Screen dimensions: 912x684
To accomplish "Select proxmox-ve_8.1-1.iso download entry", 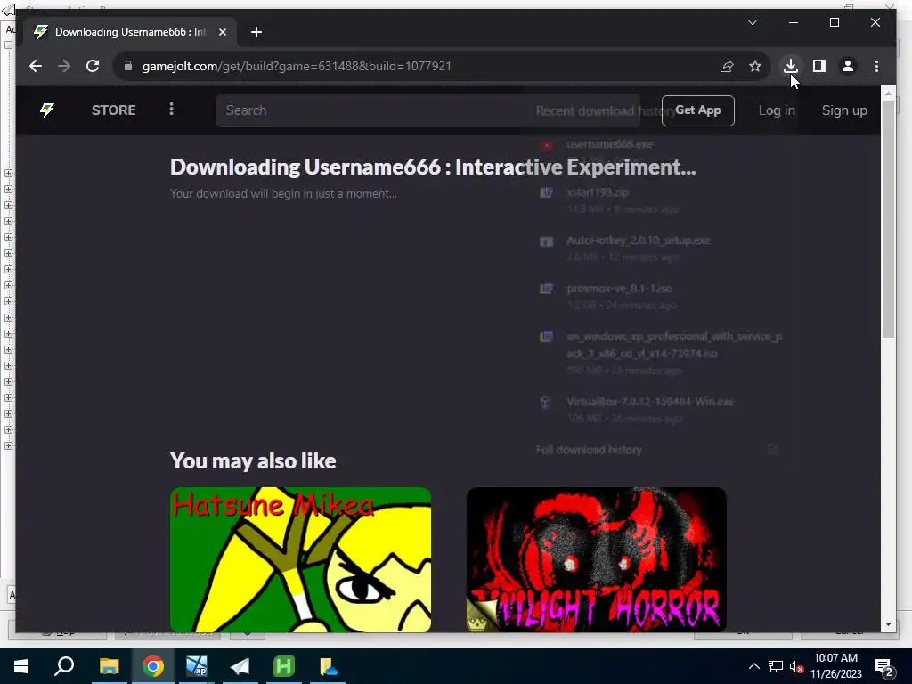I will 619,289.
